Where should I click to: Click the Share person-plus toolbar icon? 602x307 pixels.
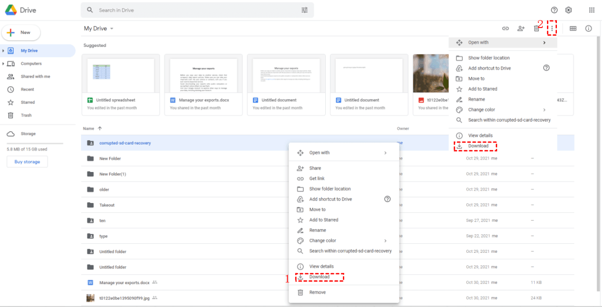pos(521,29)
